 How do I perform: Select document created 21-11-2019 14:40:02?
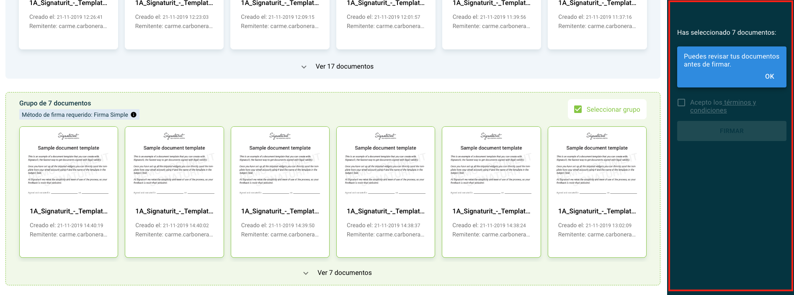(x=174, y=192)
